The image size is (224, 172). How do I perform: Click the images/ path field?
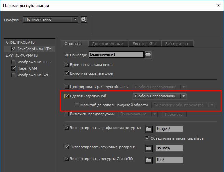click(x=169, y=129)
